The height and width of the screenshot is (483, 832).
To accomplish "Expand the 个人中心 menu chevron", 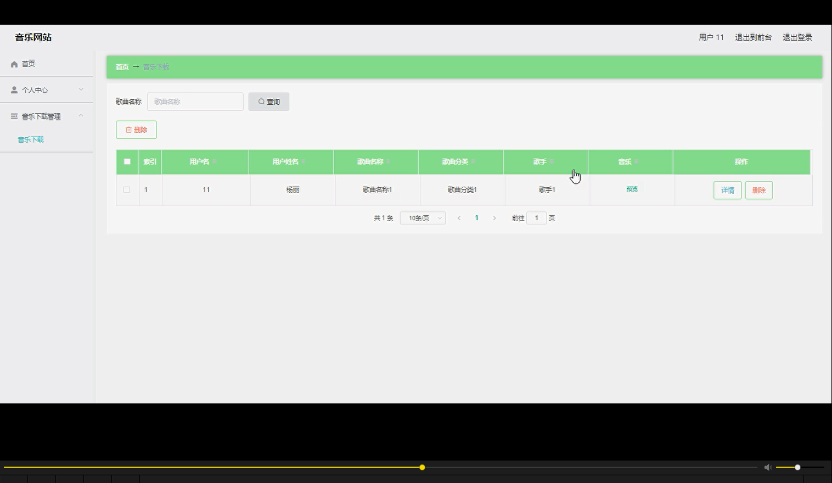I will click(81, 89).
